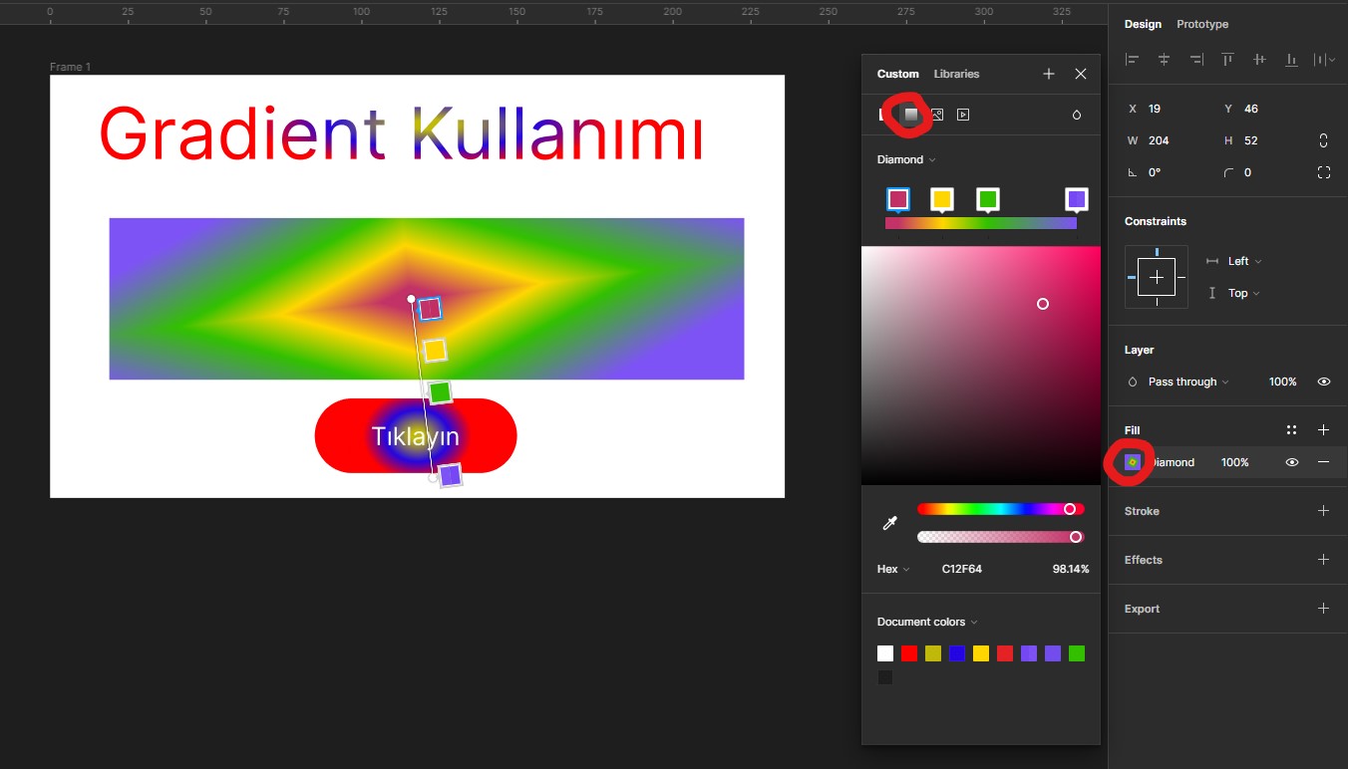This screenshot has width=1348, height=769.
Task: Hide the layer via Layer eye icon
Action: coord(1324,382)
